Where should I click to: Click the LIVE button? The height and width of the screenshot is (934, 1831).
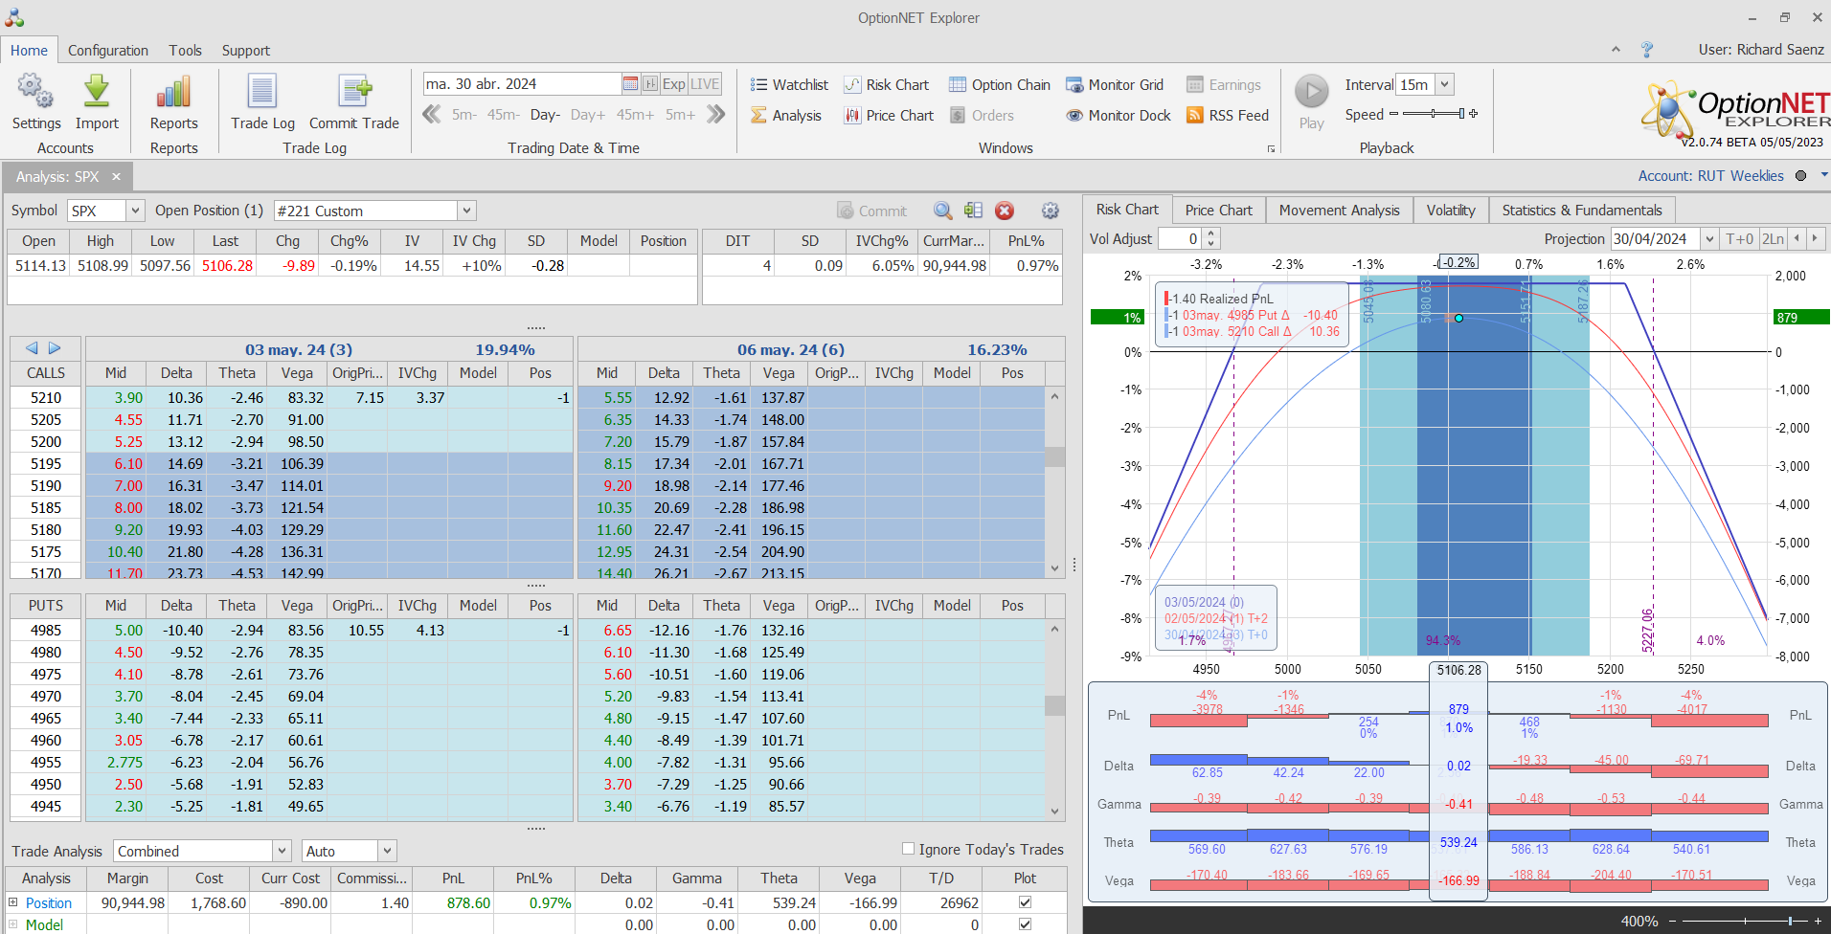coord(705,84)
